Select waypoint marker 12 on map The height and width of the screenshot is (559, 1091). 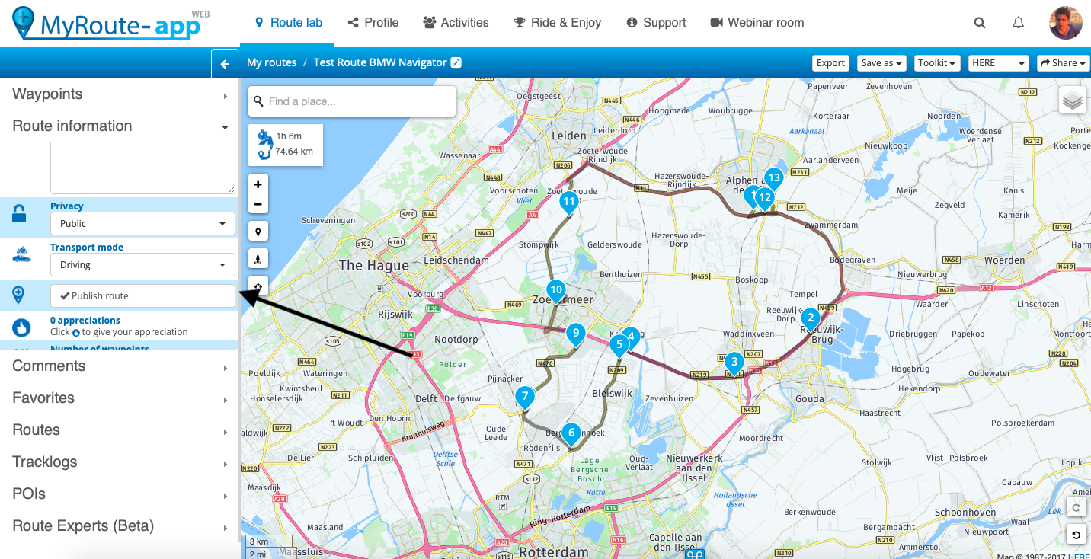[764, 199]
